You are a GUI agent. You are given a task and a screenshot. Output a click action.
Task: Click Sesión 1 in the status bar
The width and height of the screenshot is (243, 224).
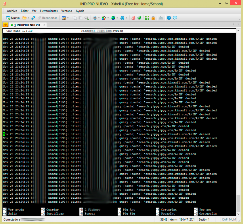204,219
